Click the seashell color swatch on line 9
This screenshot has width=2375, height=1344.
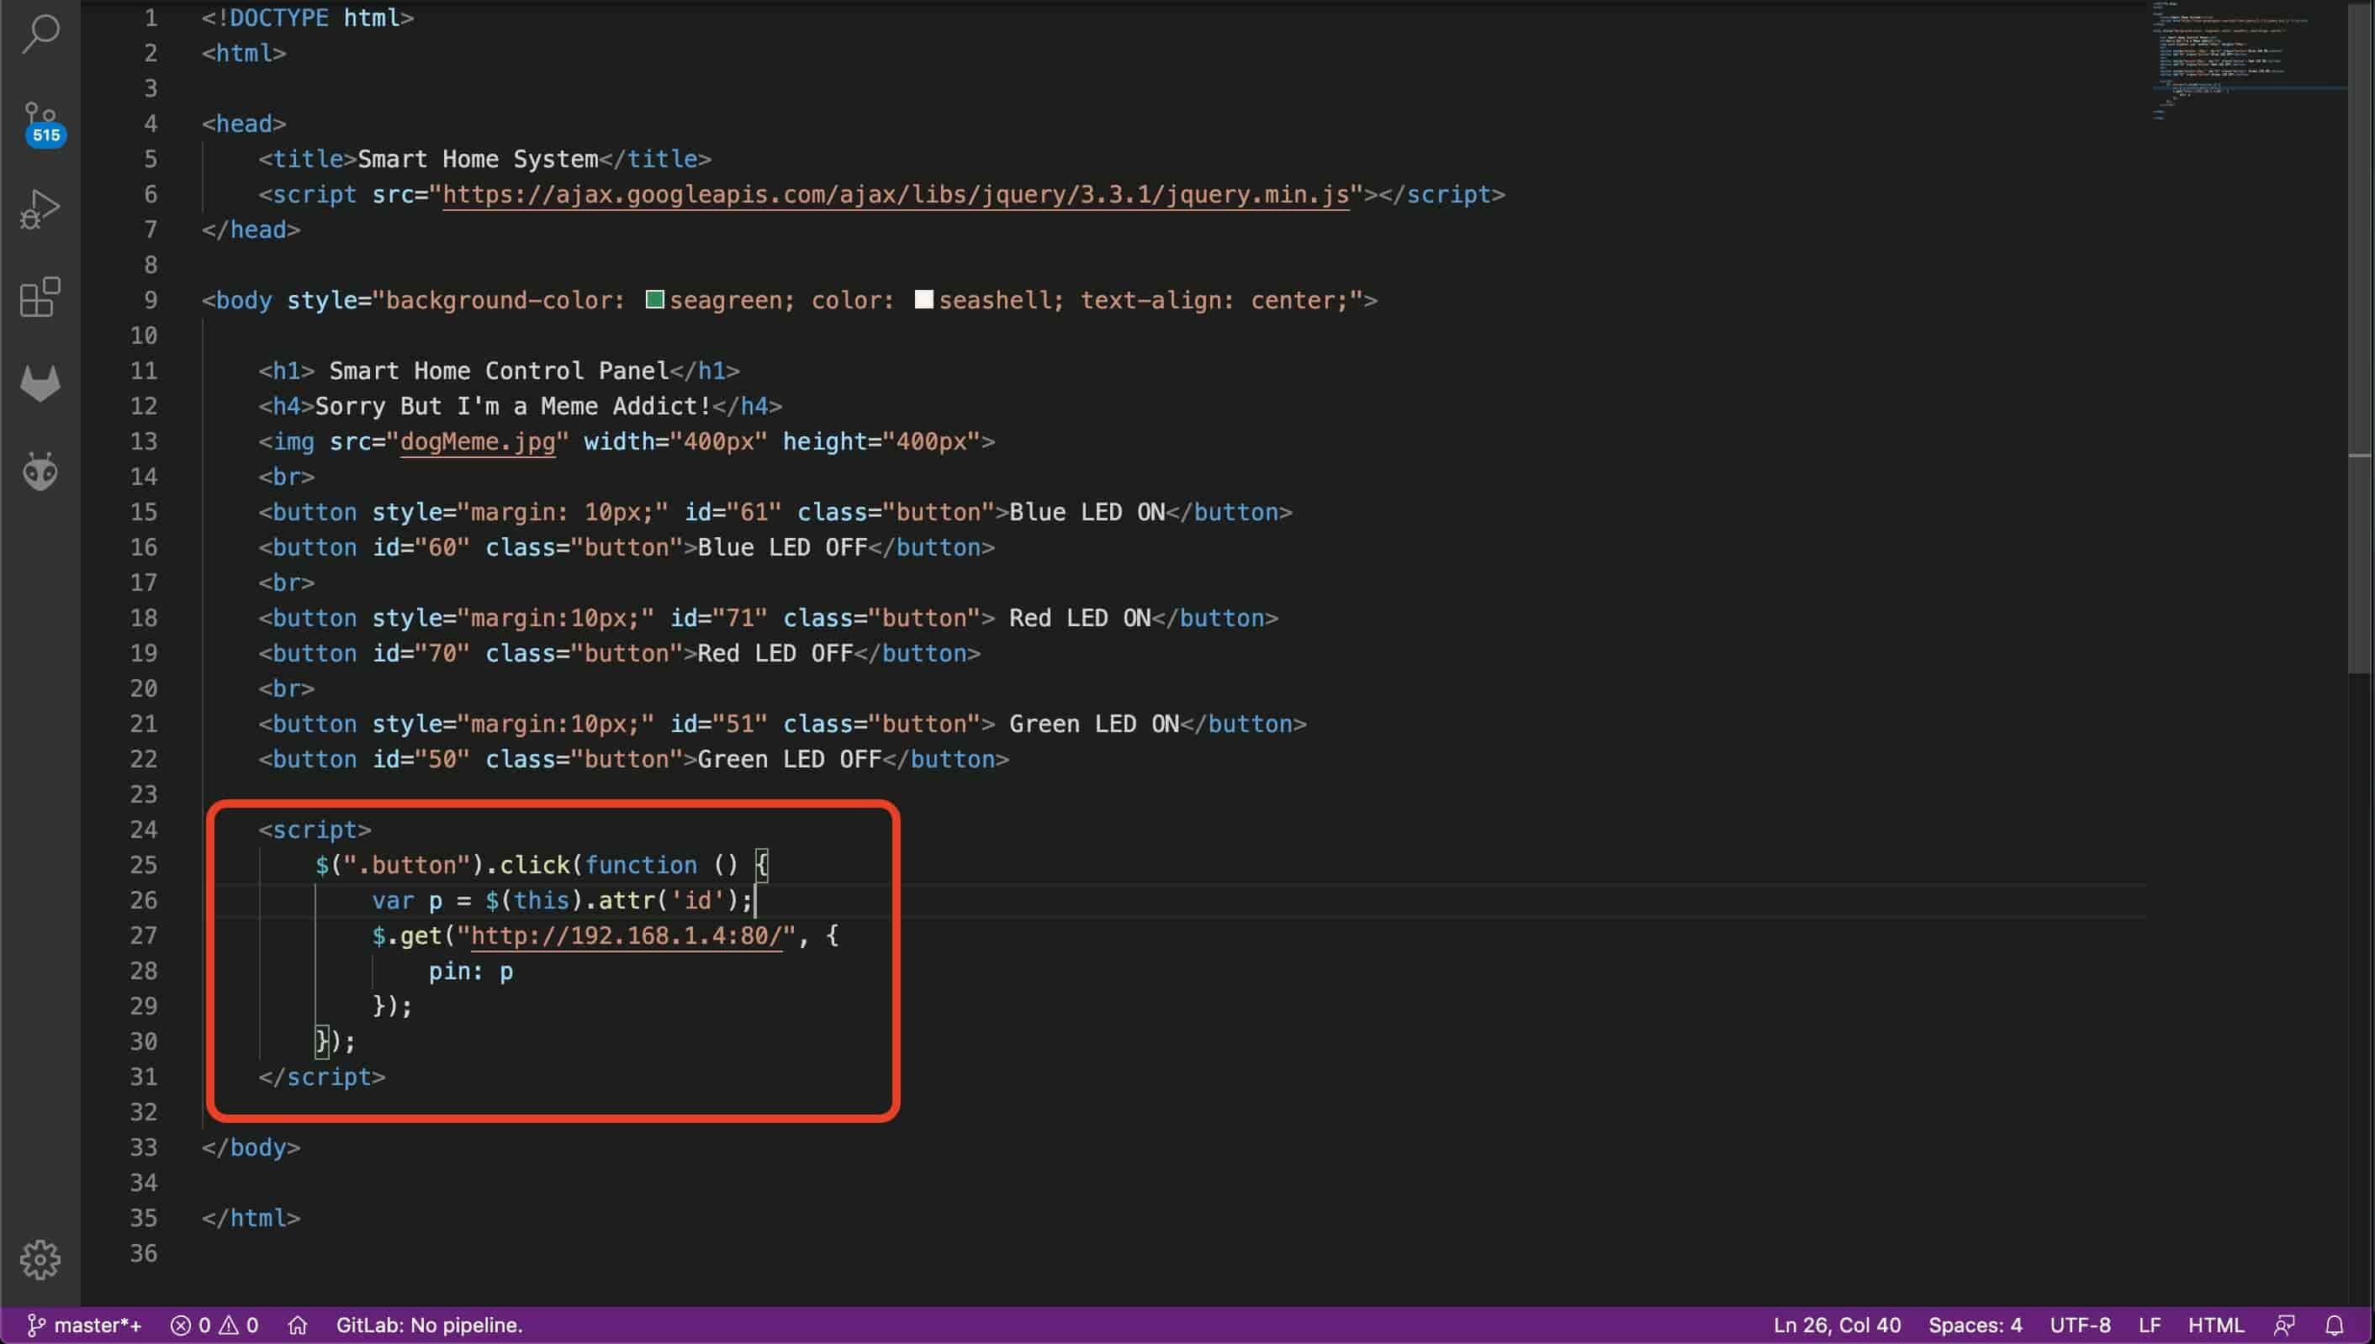pyautogui.click(x=923, y=299)
